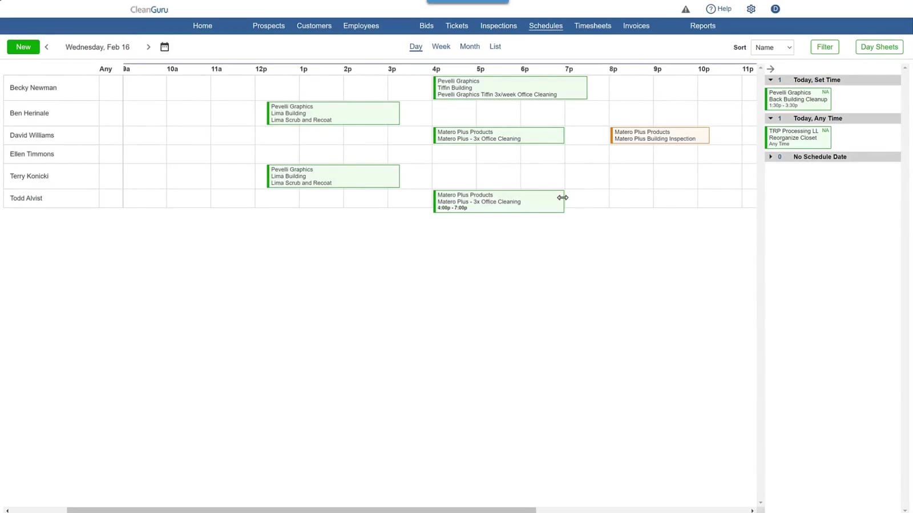913x513 pixels.
Task: Switch to Month view
Action: click(470, 47)
